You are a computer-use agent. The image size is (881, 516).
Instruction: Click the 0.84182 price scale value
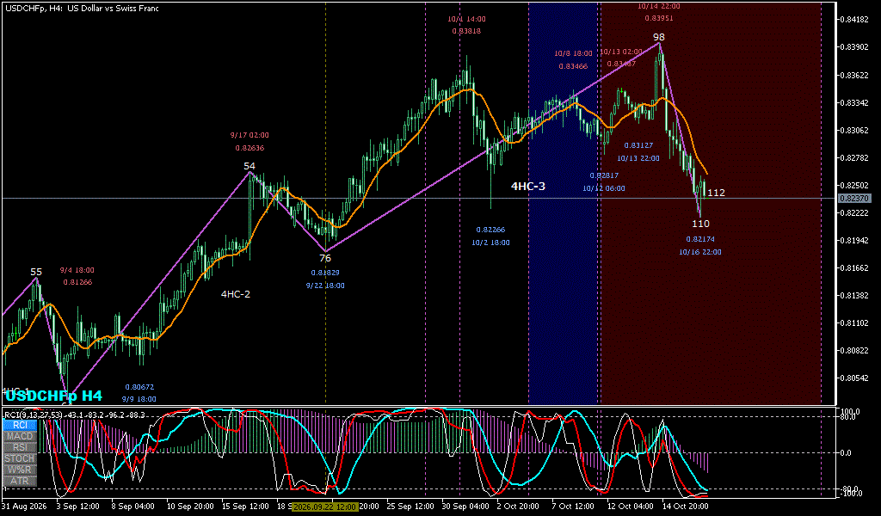click(x=854, y=20)
